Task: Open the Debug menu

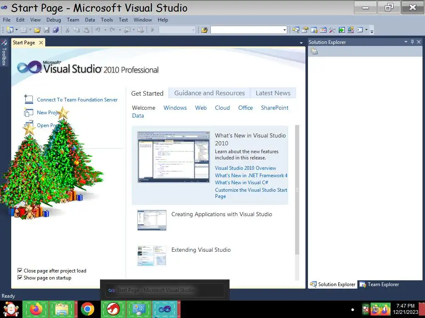Action: tap(54, 20)
